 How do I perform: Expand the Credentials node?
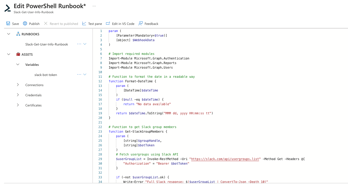(x=18, y=95)
